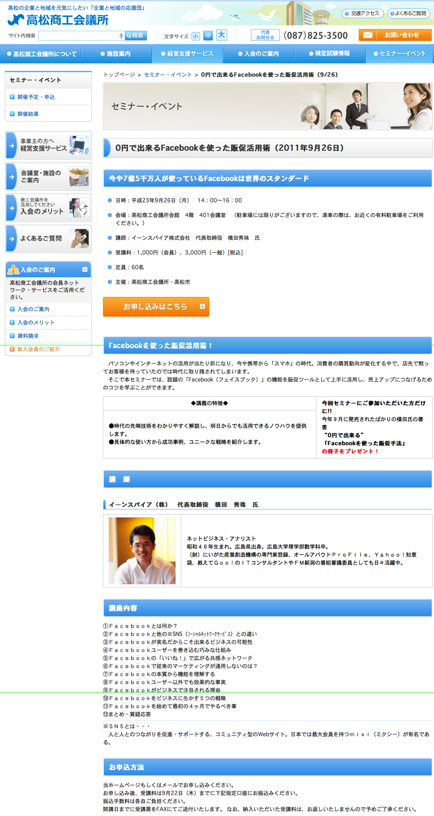This screenshot has width=434, height=816.
Task: Click woman thumbnail on 入会のメリット banner
Action: pos(79,208)
